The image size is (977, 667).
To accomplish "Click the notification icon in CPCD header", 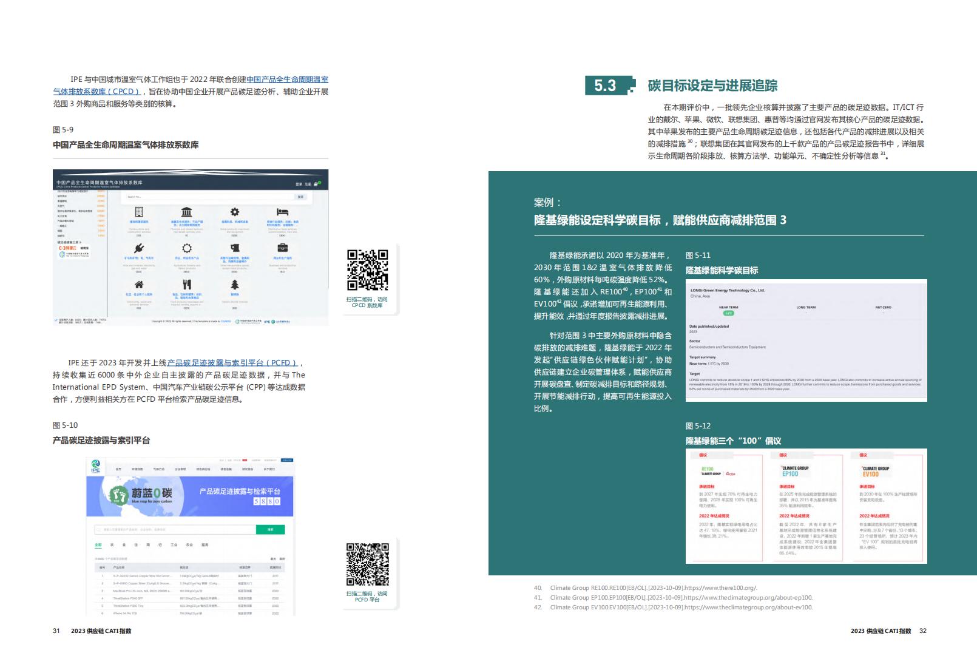I will pyautogui.click(x=316, y=183).
